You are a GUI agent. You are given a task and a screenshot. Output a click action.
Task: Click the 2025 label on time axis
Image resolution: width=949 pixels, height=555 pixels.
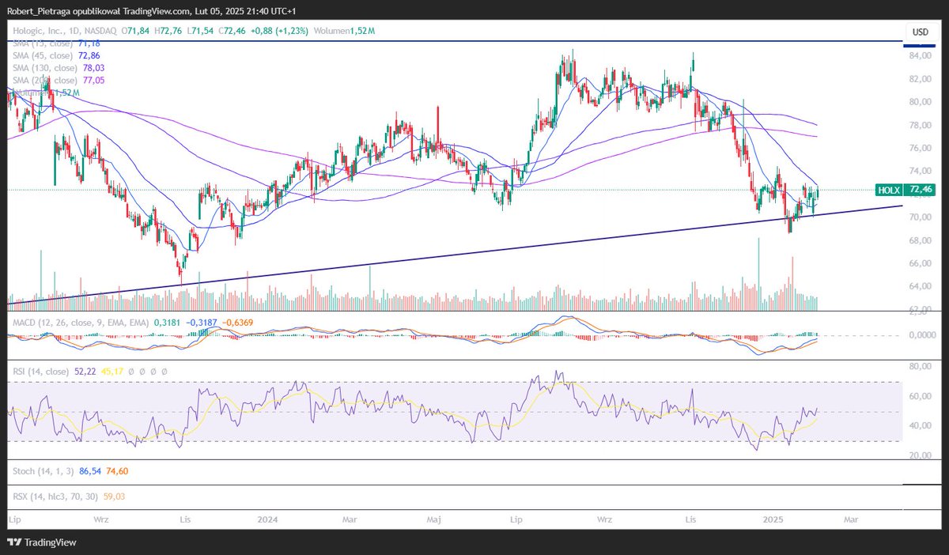pyautogui.click(x=773, y=519)
